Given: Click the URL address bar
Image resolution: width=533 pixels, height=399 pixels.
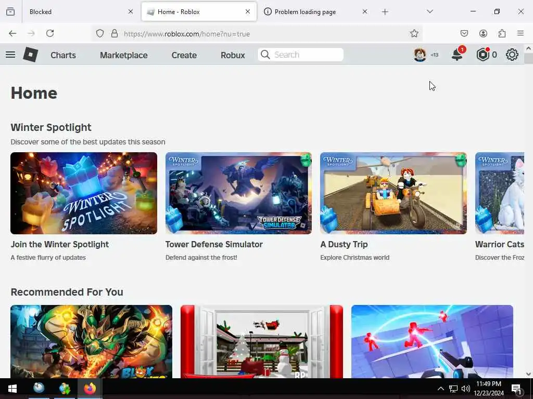Looking at the screenshot, I should [x=258, y=34].
